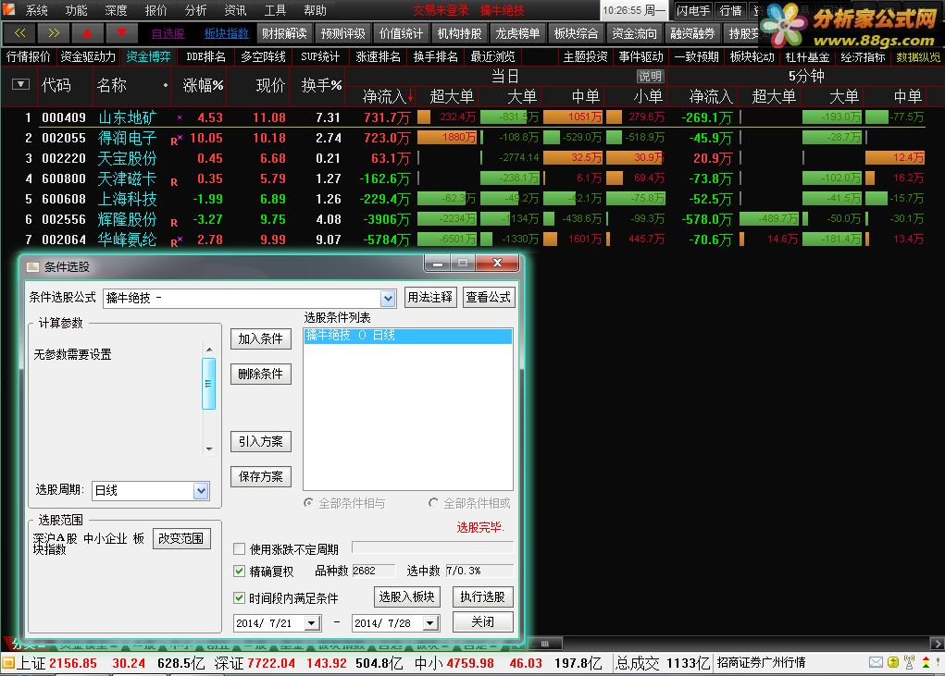Click the yellow square icon beside 上证

click(7, 663)
